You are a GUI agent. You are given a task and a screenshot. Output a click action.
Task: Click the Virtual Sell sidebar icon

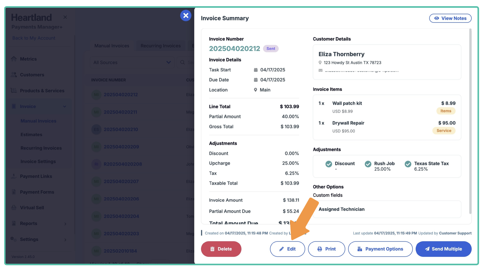coord(14,208)
